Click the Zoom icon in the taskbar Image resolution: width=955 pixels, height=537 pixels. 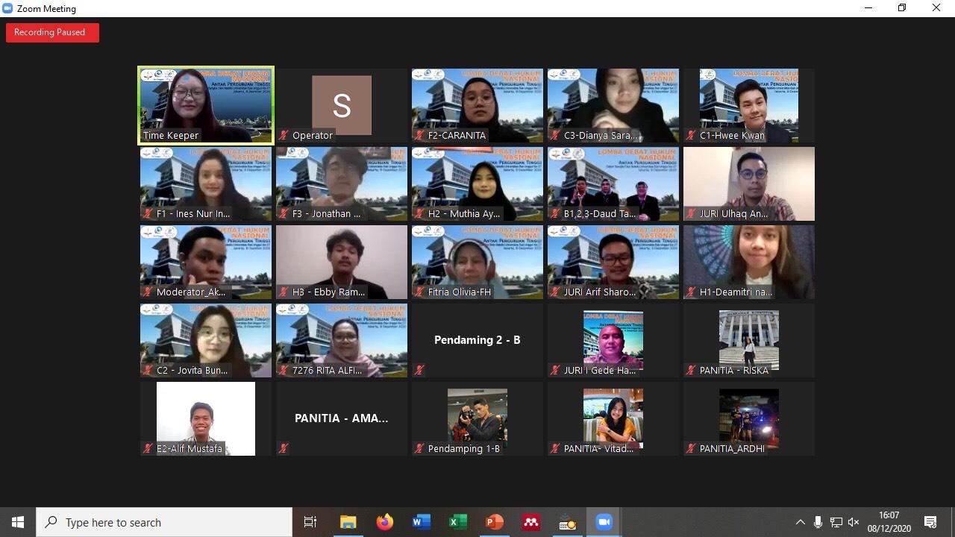tap(604, 522)
